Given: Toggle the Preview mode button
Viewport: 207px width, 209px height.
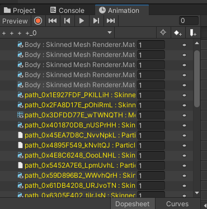Looking at the screenshot, I should [x=15, y=21].
